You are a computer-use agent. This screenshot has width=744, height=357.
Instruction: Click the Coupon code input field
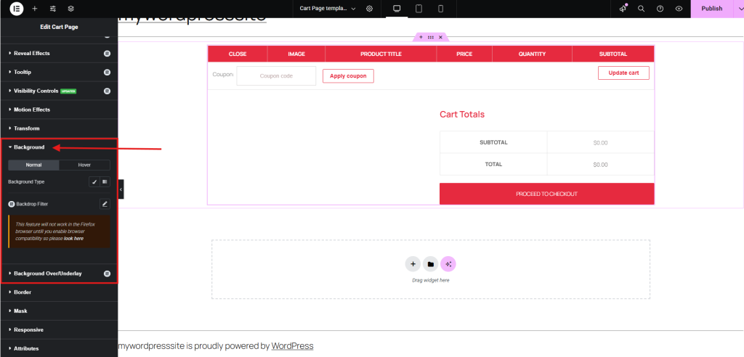276,76
